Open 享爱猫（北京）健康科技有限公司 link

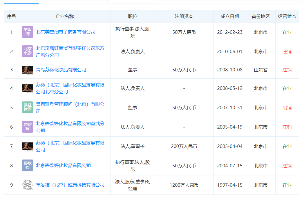pyautogui.click(x=70, y=185)
